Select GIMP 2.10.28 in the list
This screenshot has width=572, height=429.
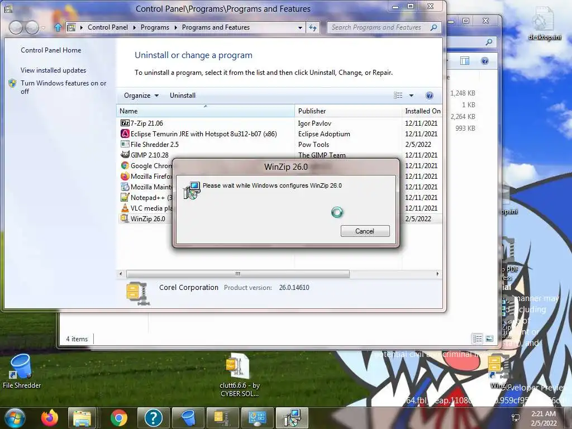pyautogui.click(x=279, y=155)
